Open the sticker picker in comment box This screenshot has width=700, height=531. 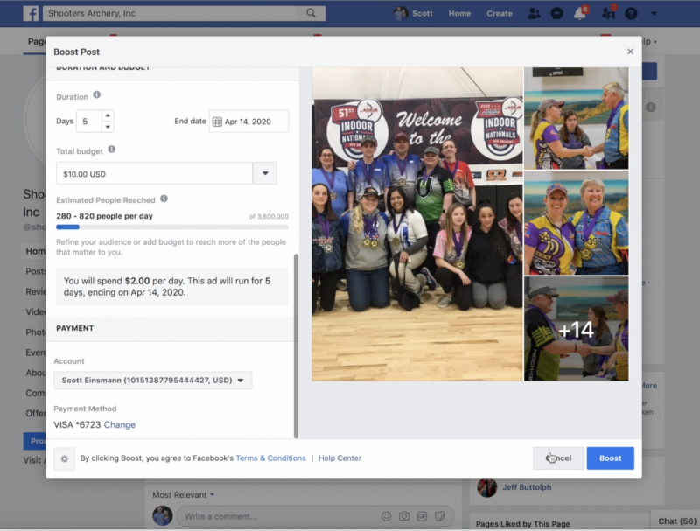tap(440, 516)
